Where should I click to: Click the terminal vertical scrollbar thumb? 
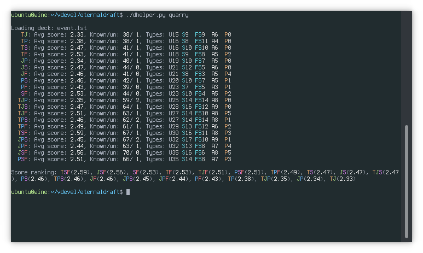coord(406,181)
